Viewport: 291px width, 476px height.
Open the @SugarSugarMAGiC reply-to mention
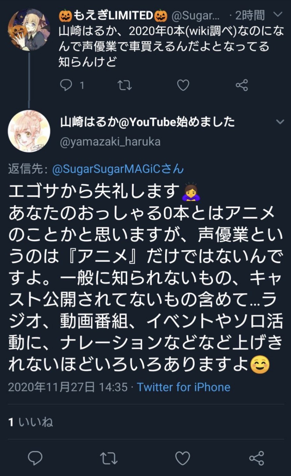click(118, 169)
